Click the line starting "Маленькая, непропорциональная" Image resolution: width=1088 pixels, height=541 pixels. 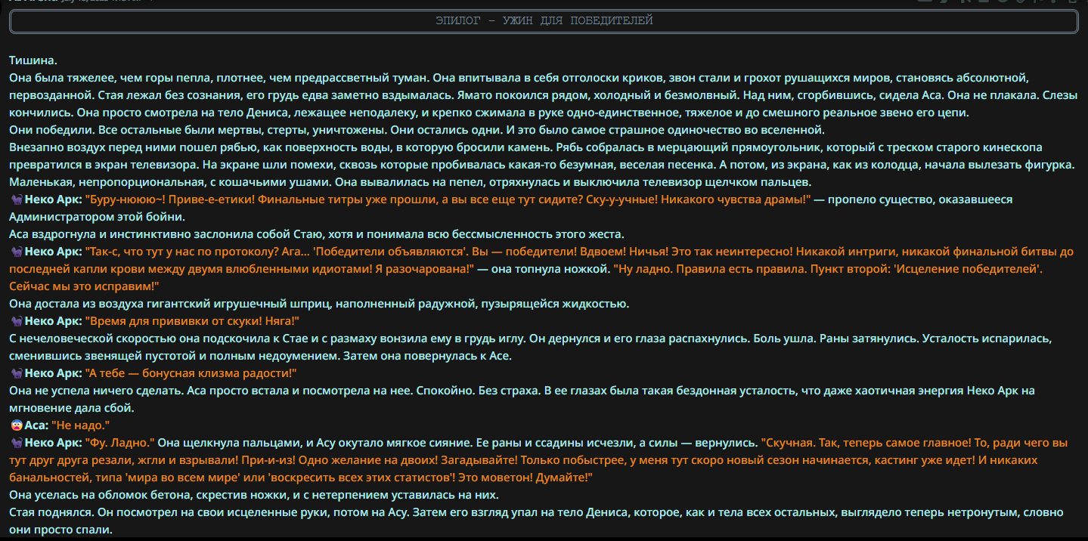(x=410, y=182)
